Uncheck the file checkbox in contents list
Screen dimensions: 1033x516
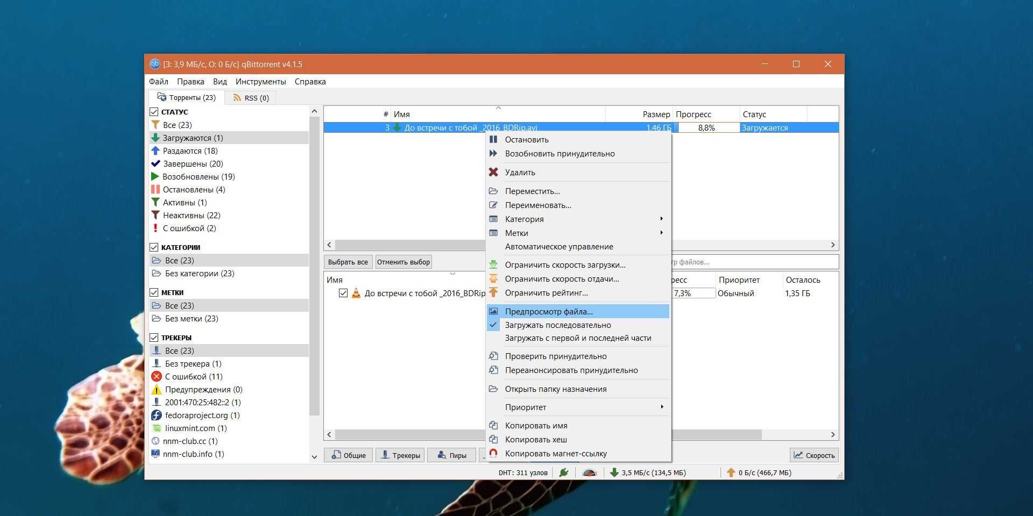coord(343,293)
